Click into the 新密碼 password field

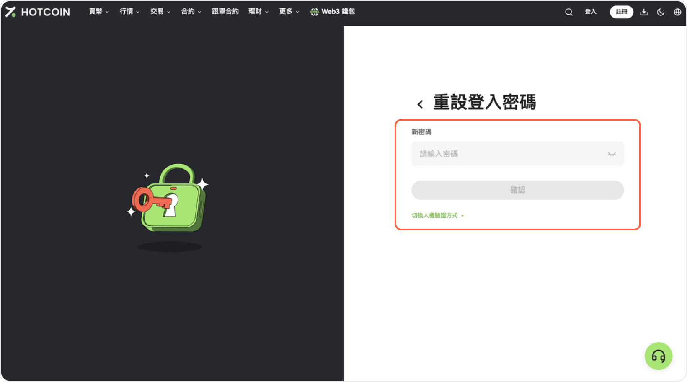pos(511,154)
